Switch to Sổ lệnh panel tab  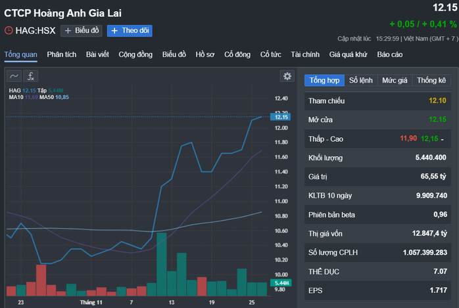(x=361, y=80)
